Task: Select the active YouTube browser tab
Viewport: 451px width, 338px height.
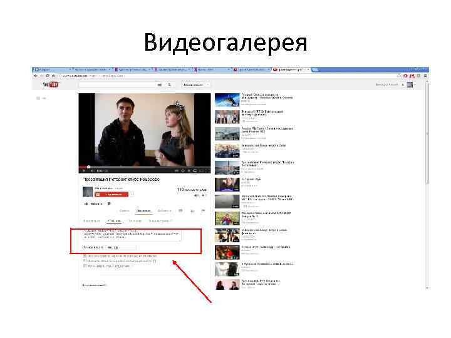Action: (291, 69)
